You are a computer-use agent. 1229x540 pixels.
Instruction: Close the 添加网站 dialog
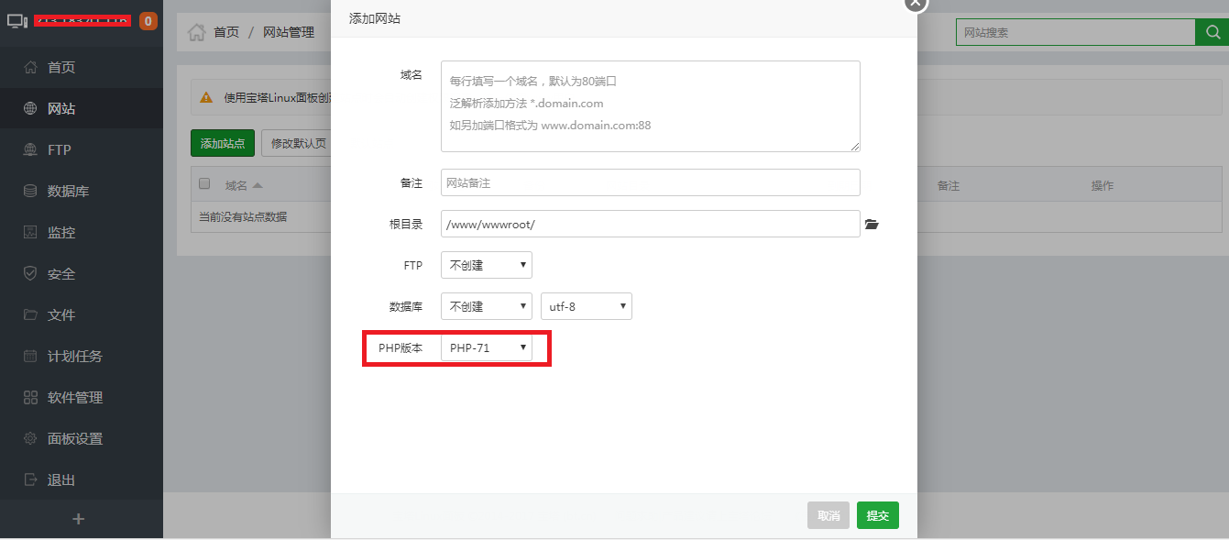coord(916,3)
